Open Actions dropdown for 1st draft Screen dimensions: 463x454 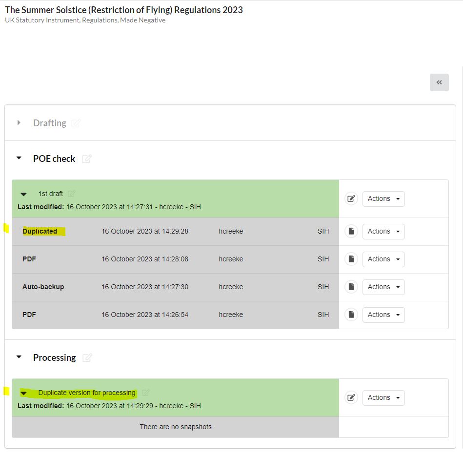click(383, 199)
